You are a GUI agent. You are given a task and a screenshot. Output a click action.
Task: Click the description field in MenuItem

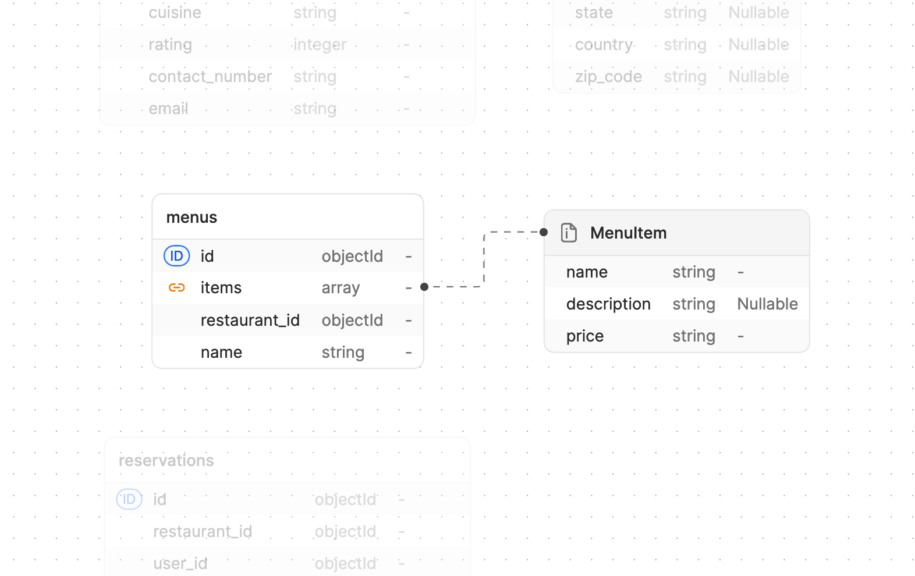pyautogui.click(x=676, y=304)
